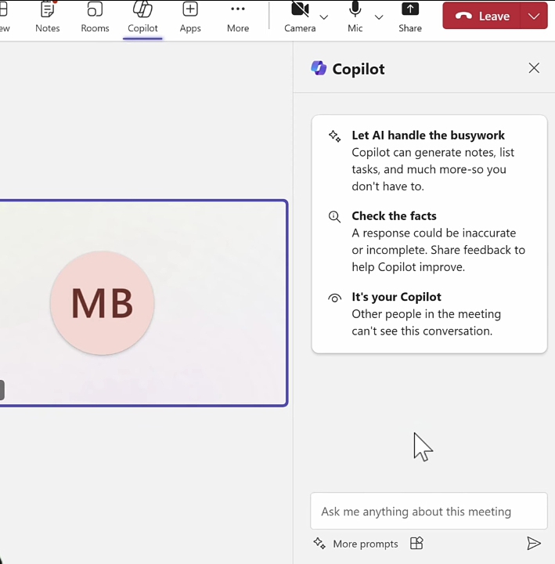This screenshot has height=564, width=555.
Task: Open the prompt gallery grid icon
Action: coord(416,543)
